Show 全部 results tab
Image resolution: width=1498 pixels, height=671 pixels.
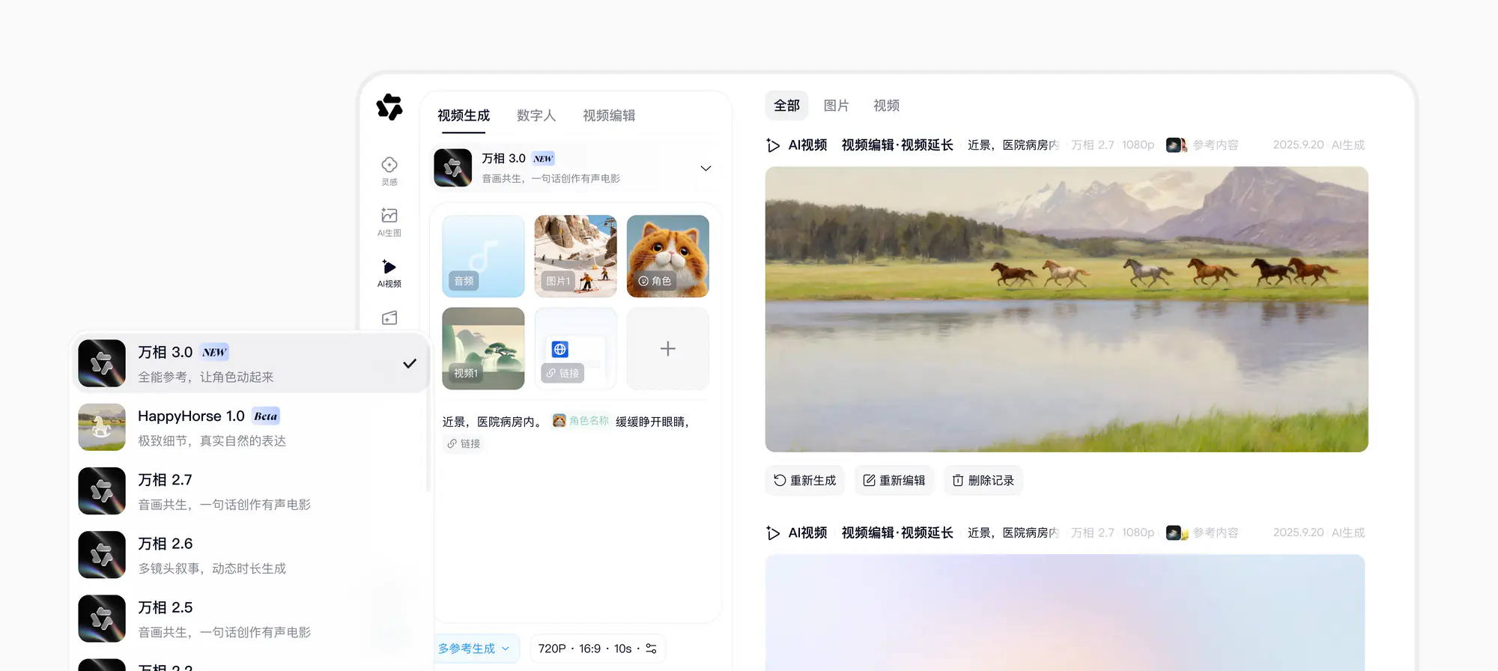786,106
